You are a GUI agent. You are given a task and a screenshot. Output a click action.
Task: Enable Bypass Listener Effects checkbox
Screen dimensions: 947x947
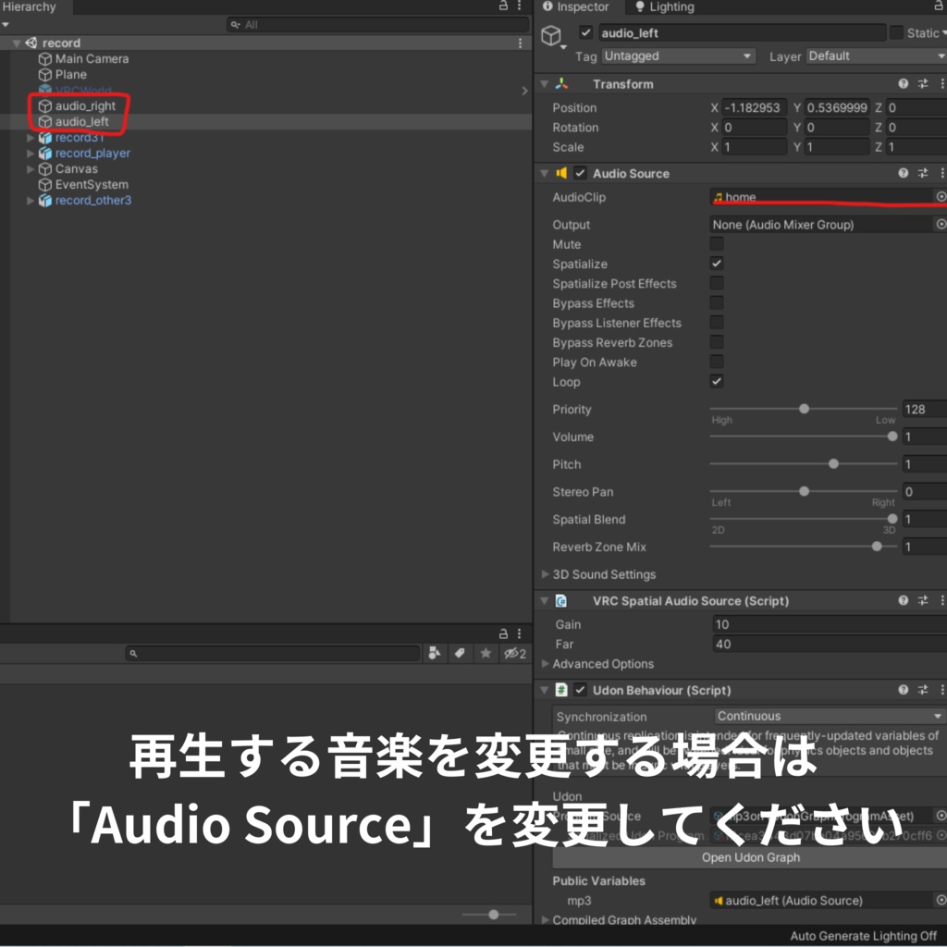(x=717, y=323)
